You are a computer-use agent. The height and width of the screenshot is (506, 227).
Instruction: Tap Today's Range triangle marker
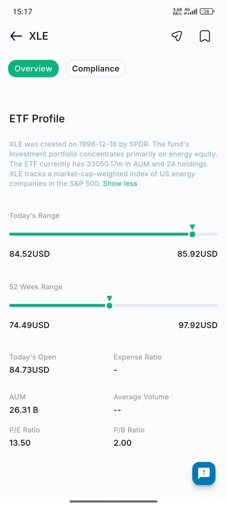tap(192, 227)
